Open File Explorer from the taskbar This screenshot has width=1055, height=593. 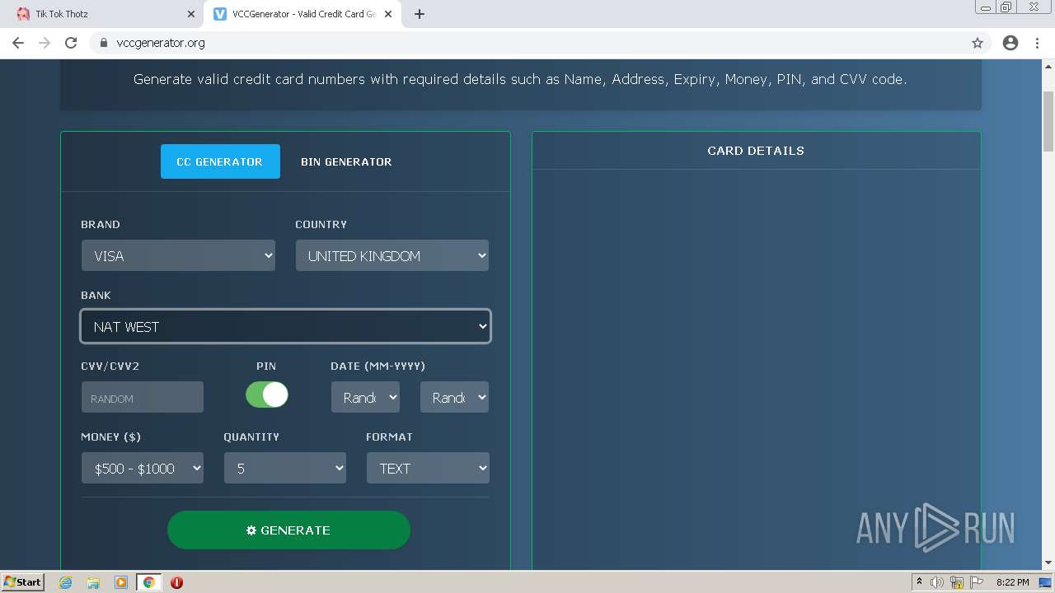point(93,582)
